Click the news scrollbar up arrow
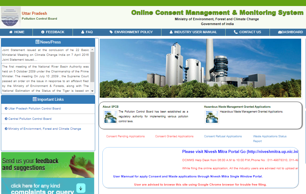Viewport: 306px width, 194px height. click(x=92, y=50)
